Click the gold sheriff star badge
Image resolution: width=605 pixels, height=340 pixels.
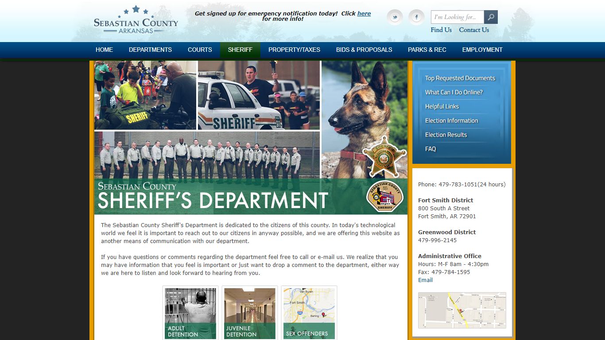click(384, 156)
